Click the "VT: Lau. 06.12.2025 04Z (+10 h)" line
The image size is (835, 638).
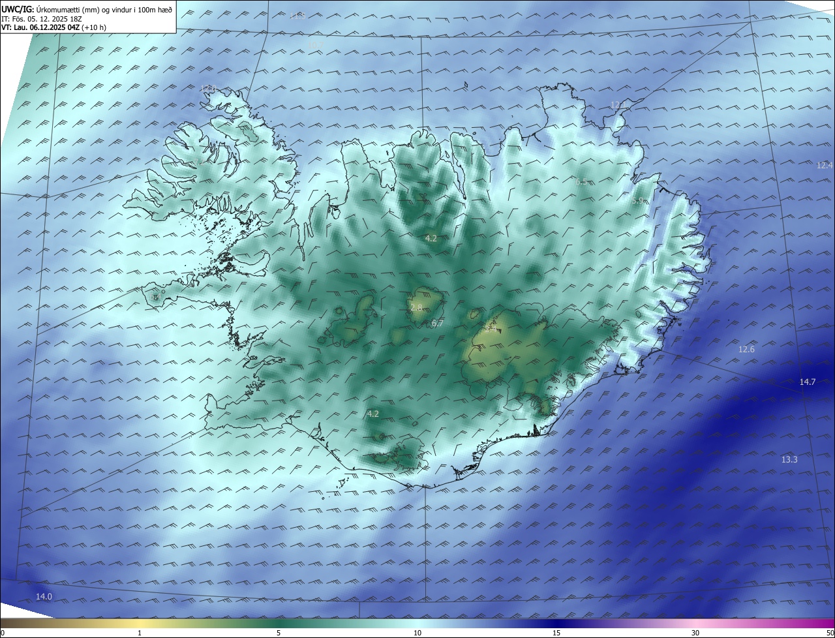[53, 27]
